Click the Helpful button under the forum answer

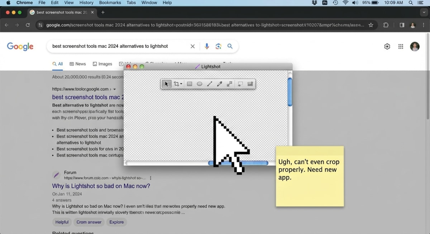[x=62, y=222]
